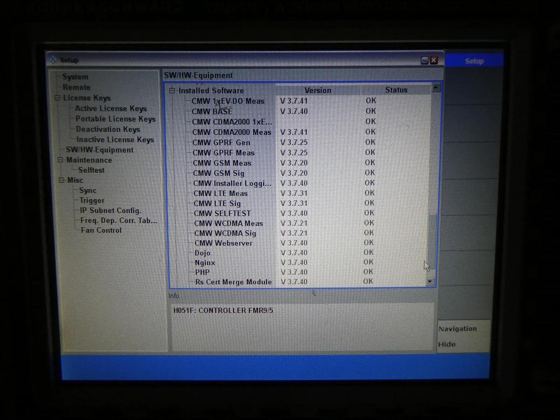Viewport: 560px width, 420px height.
Task: Click version V 3.7.41 of CDMA2000 Meas
Action: pyautogui.click(x=294, y=132)
